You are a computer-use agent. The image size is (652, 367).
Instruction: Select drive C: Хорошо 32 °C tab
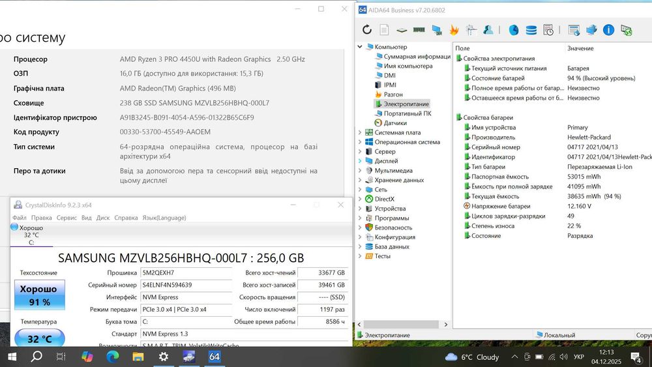pos(31,235)
